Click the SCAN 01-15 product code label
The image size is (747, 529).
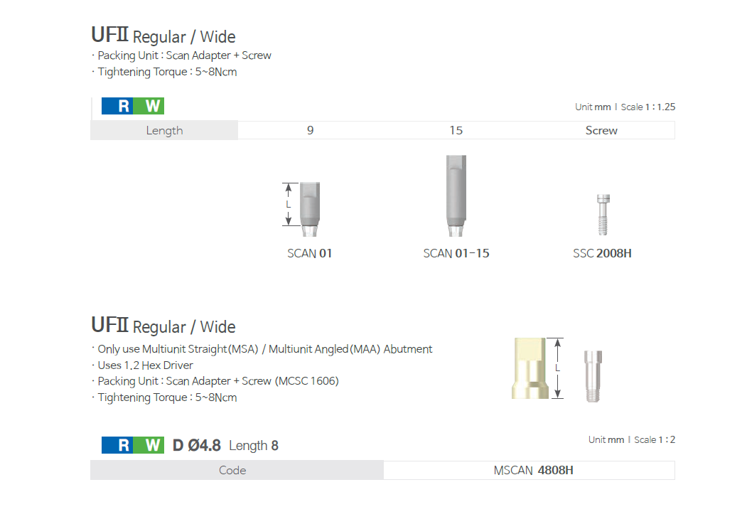(x=456, y=253)
